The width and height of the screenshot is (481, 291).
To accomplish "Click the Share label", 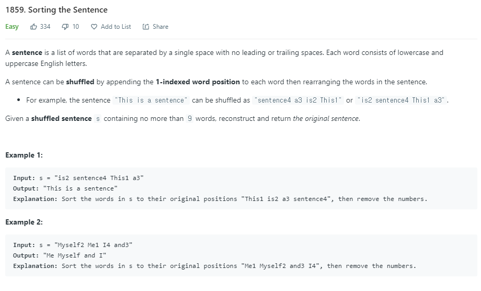I will pyautogui.click(x=161, y=27).
